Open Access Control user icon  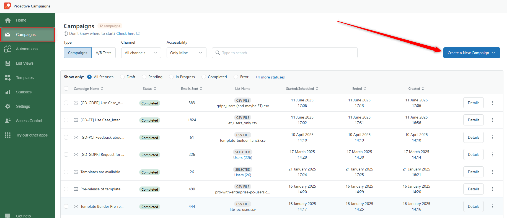click(8, 121)
